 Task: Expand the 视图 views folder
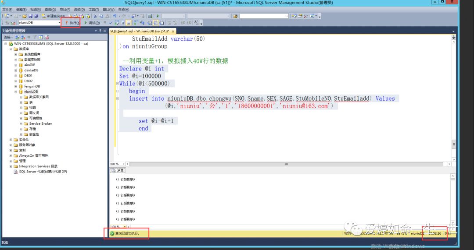(21, 108)
